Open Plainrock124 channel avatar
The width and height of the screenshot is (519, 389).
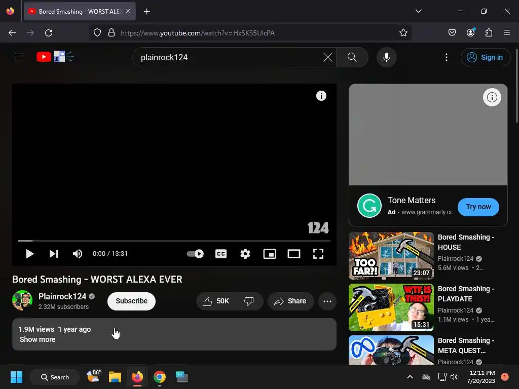click(x=22, y=300)
